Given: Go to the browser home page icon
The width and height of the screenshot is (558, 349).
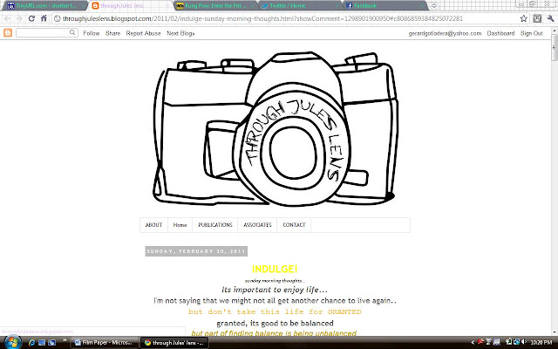Looking at the screenshot, I should click(x=44, y=18).
